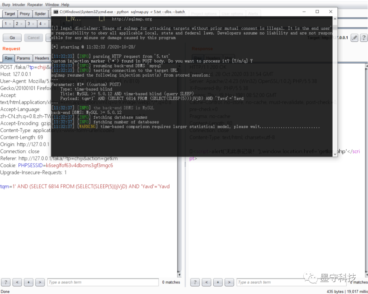Image resolution: width=368 pixels, height=294 pixels.
Task: Click the Cancel button
Action: 33,38
